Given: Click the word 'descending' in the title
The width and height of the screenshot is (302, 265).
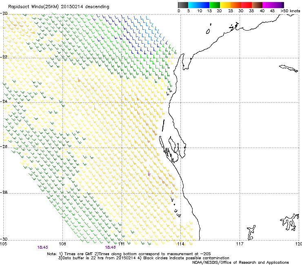Looking at the screenshot, I should tap(97, 7).
